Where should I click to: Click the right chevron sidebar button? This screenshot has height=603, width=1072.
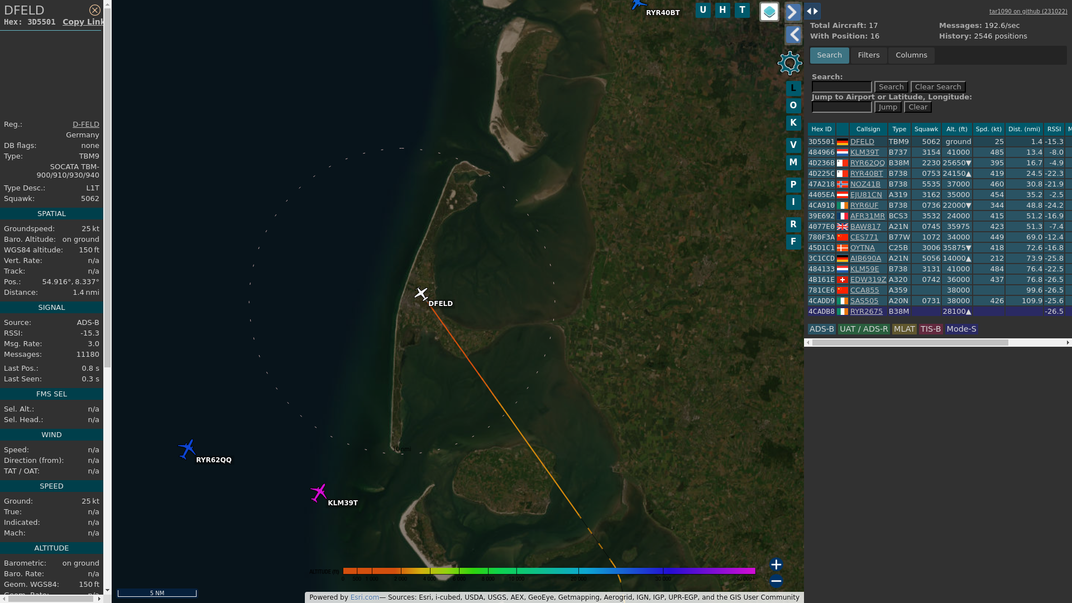tap(793, 12)
